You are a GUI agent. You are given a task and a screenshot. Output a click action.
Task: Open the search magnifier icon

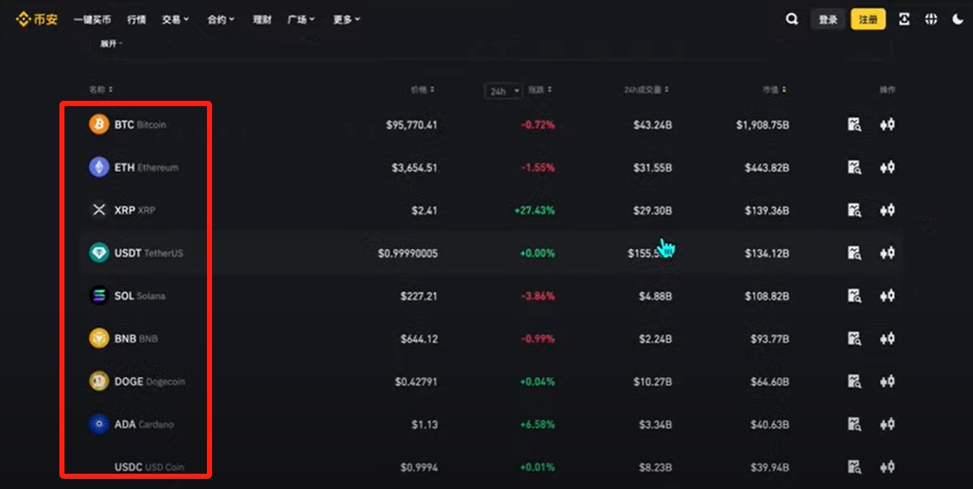(x=791, y=19)
